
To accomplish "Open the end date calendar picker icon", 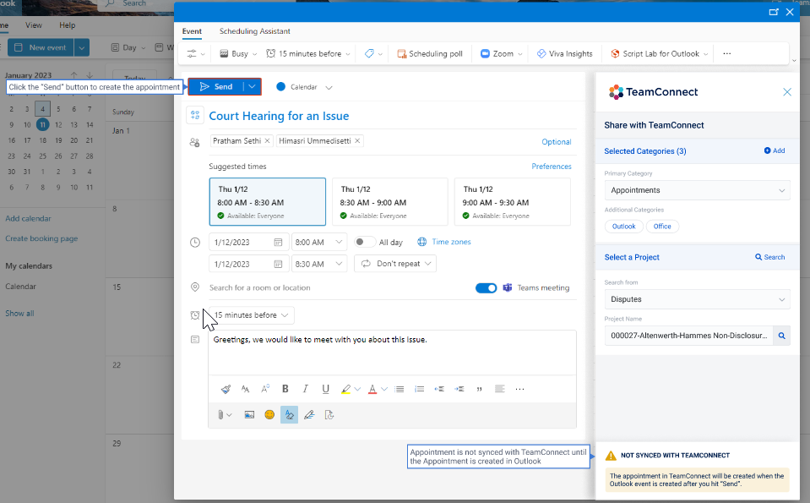I will click(278, 264).
